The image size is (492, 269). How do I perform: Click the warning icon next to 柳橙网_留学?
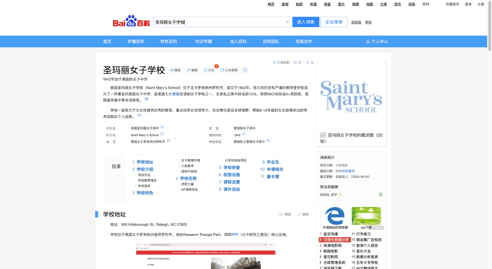[340, 195]
